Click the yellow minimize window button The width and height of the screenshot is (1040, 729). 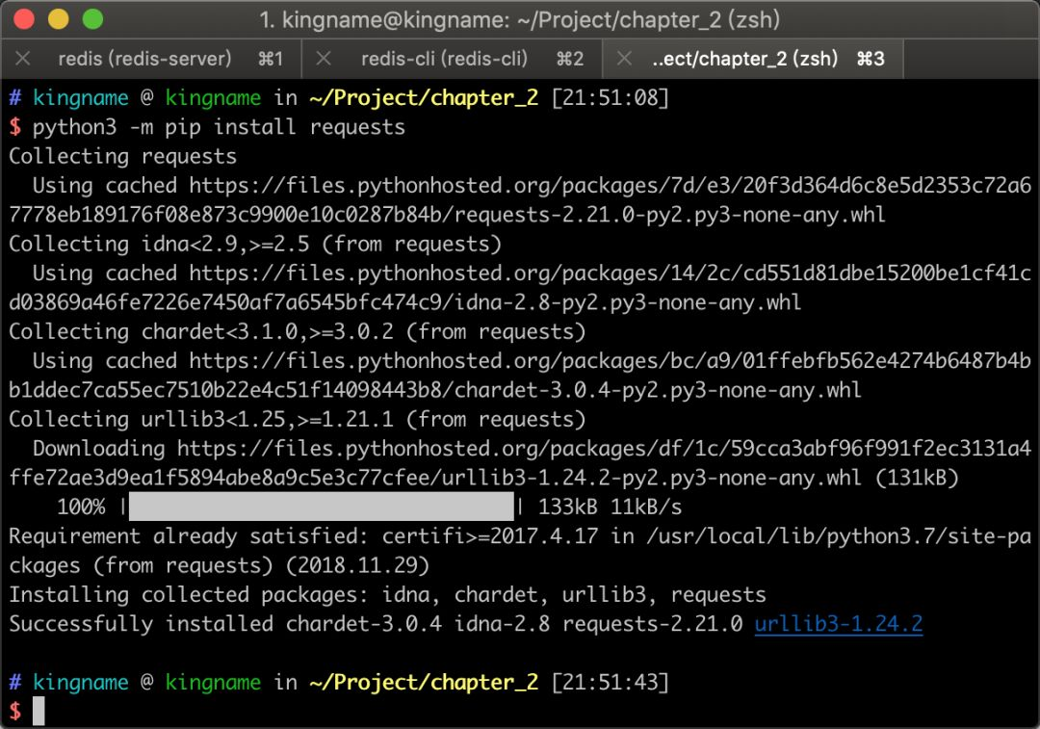pos(59,19)
